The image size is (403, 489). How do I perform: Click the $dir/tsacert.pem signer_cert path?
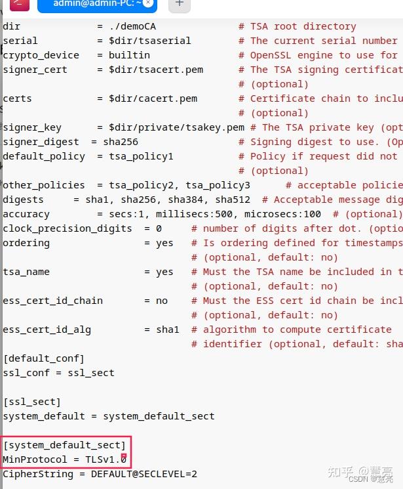[x=156, y=70]
